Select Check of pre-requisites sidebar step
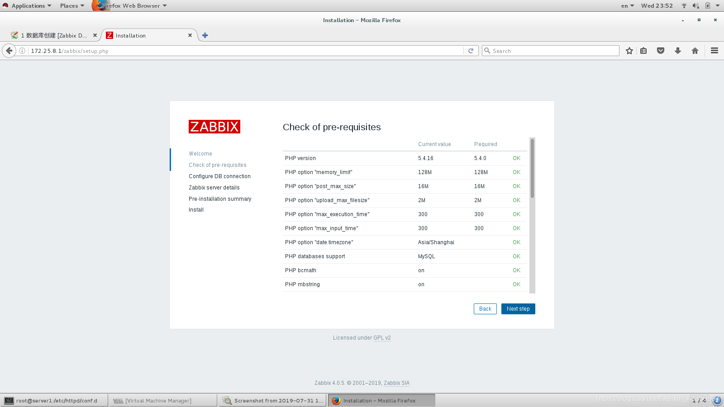724x407 pixels. (218, 165)
